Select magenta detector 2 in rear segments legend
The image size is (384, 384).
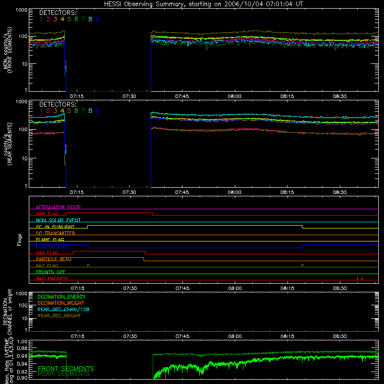click(48, 111)
